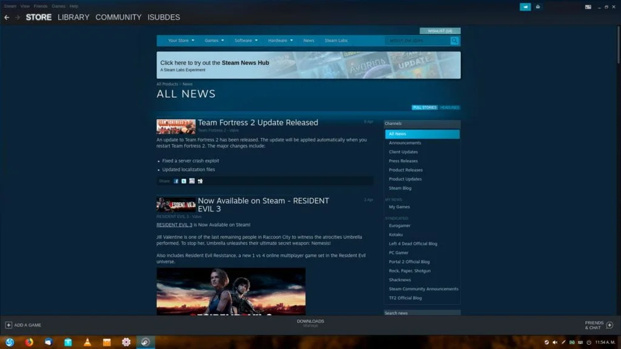Open the ISUBDES profile tab
This screenshot has width=621, height=349.
click(164, 18)
